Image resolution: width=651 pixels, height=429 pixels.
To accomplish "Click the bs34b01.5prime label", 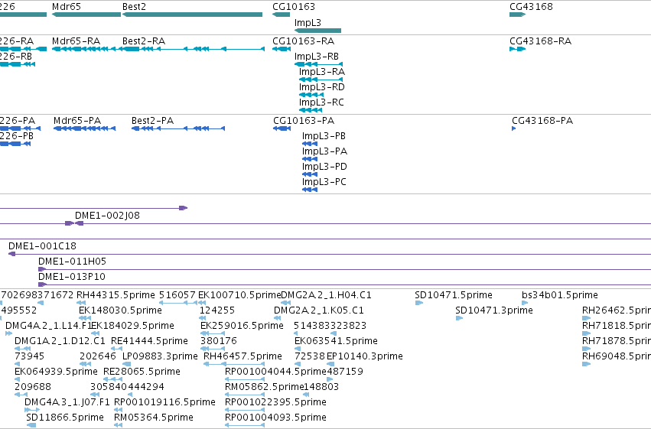I will pos(560,295).
